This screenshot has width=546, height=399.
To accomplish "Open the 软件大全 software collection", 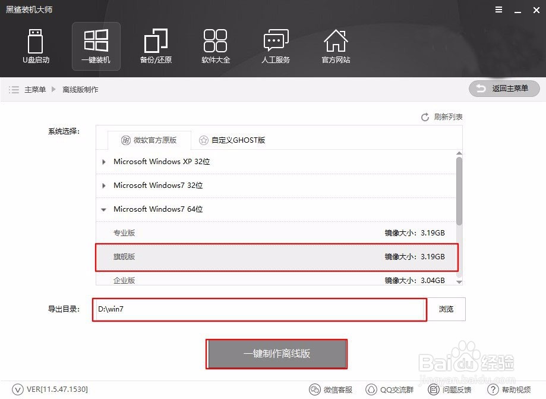I will pyautogui.click(x=216, y=46).
